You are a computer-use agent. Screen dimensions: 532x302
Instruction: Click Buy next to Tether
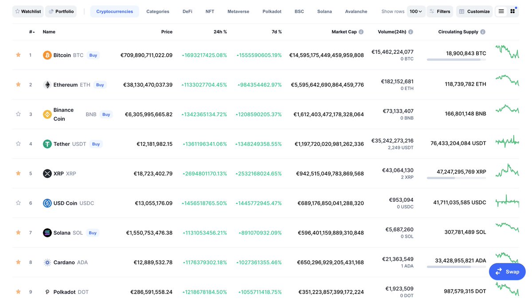point(96,144)
